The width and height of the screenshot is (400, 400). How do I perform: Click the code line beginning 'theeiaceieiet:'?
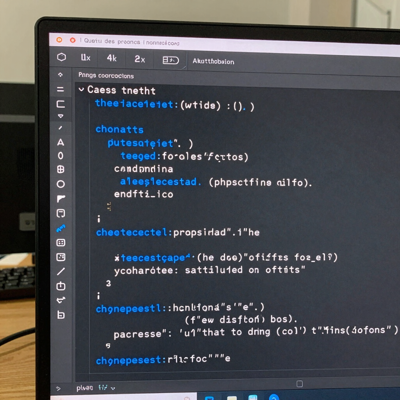(x=175, y=105)
